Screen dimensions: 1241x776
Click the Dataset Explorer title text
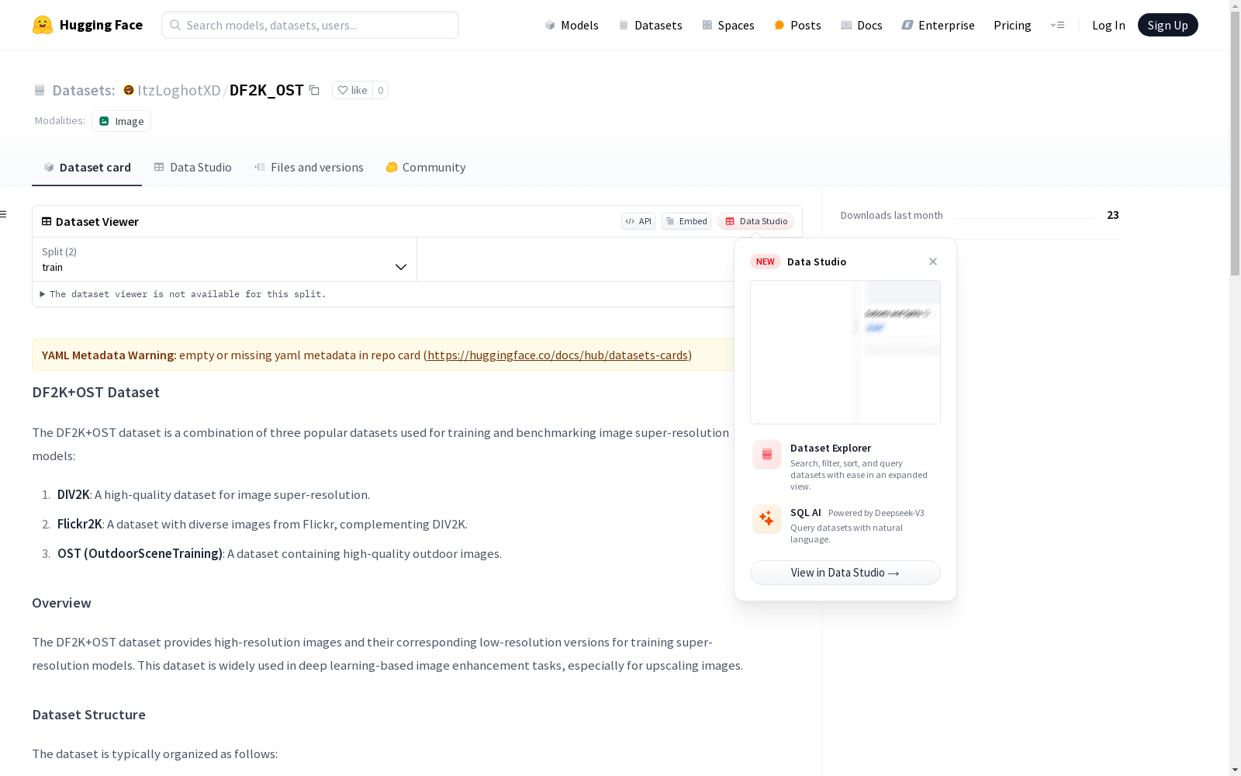[x=831, y=448]
